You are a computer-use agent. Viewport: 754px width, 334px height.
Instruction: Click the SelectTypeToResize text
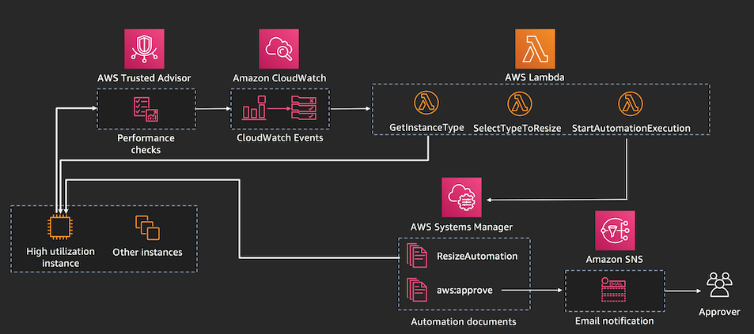pos(517,129)
